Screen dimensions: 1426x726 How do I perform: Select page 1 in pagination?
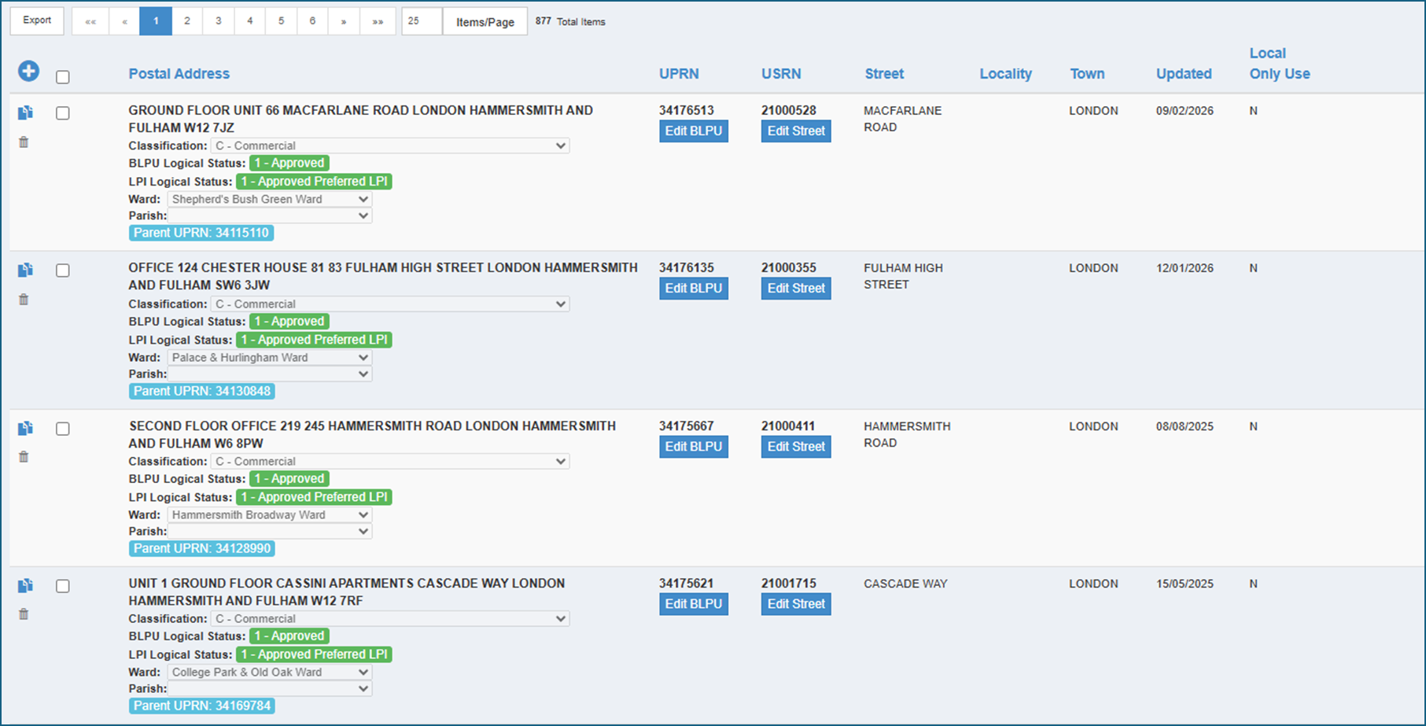pyautogui.click(x=156, y=21)
